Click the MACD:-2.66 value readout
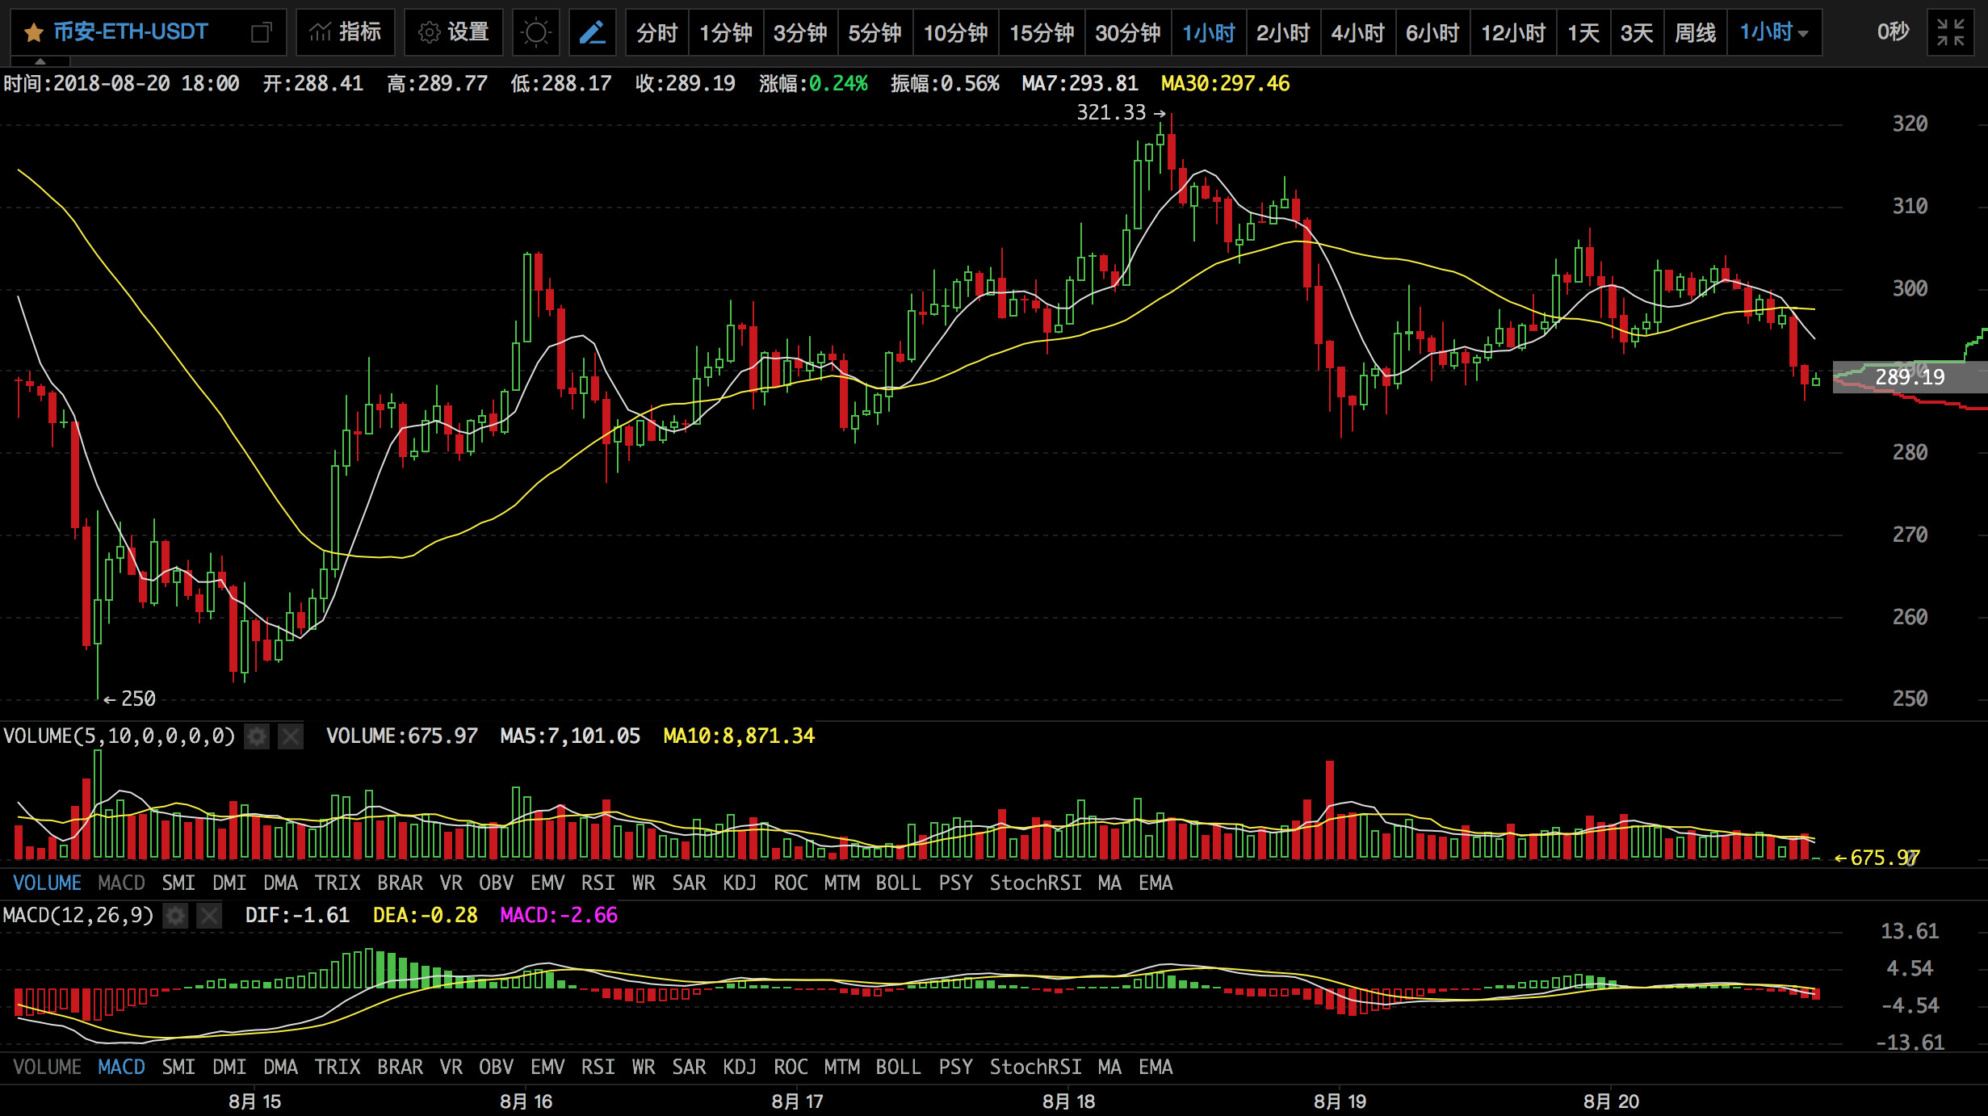Image resolution: width=1988 pixels, height=1116 pixels. 559,915
